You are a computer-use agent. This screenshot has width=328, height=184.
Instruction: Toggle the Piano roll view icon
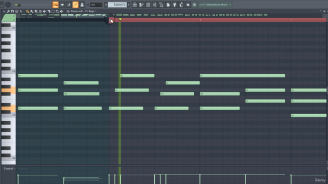pyautogui.click(x=141, y=5)
